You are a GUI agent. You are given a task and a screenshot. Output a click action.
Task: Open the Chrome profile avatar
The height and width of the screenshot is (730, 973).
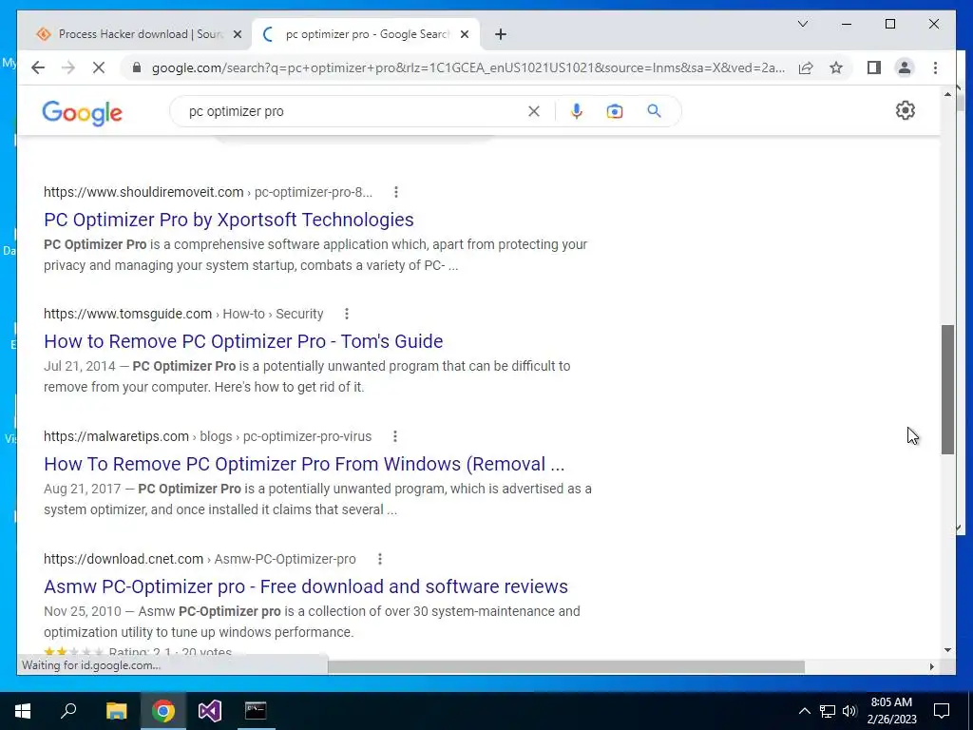click(x=905, y=67)
